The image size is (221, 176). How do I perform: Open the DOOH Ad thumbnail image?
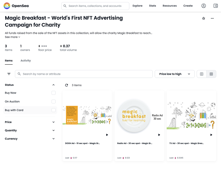(87, 115)
